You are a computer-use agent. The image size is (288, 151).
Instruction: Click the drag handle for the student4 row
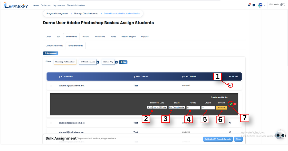point(51,123)
